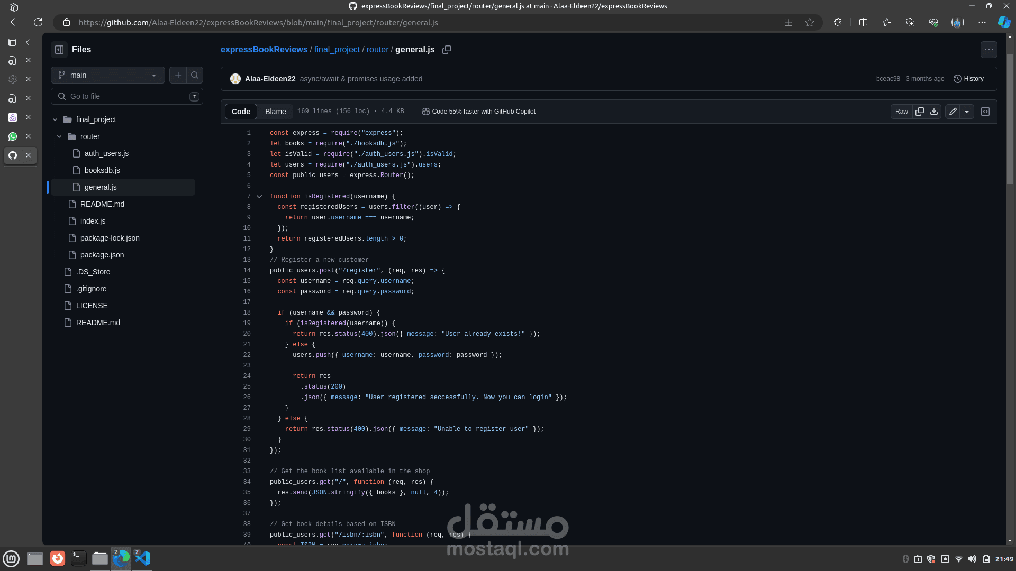Image resolution: width=1016 pixels, height=571 pixels.
Task: Click the pencil edit file icon
Action: tap(953, 112)
